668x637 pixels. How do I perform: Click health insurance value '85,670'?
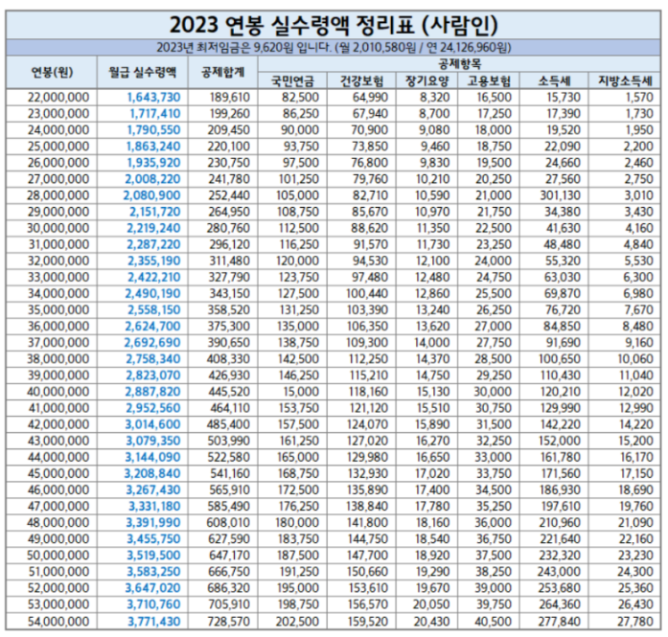(370, 212)
